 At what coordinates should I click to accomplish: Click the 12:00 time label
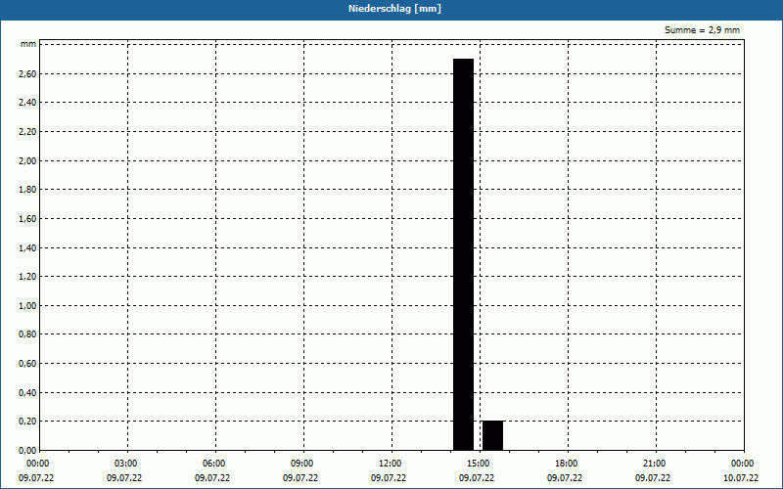[390, 464]
